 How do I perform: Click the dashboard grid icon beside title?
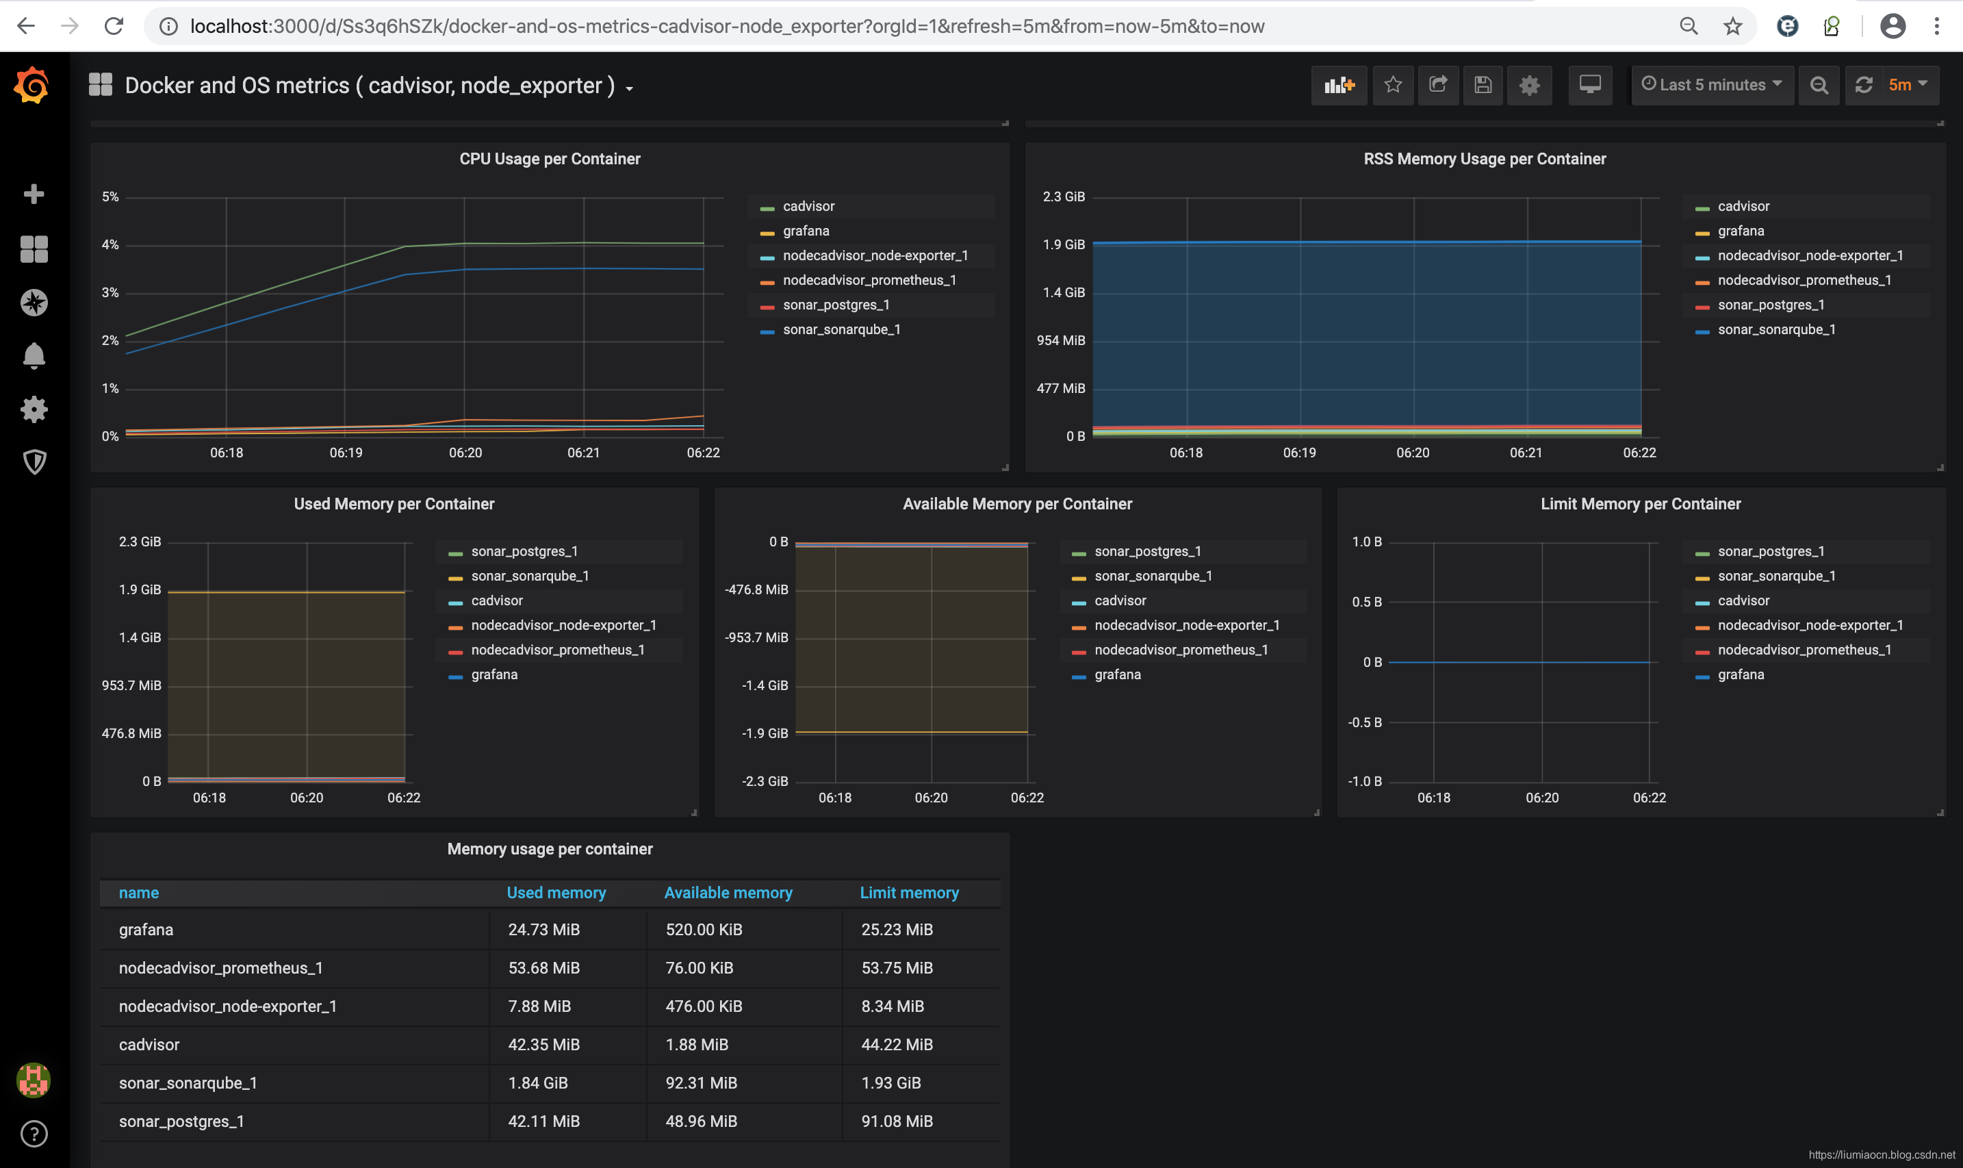(101, 84)
